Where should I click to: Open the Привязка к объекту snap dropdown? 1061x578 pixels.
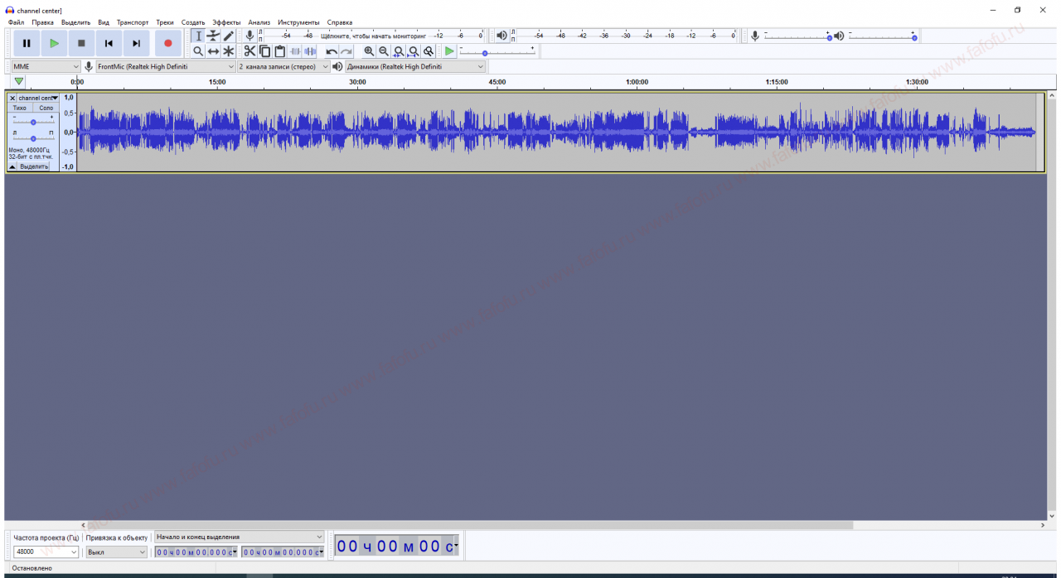[116, 552]
